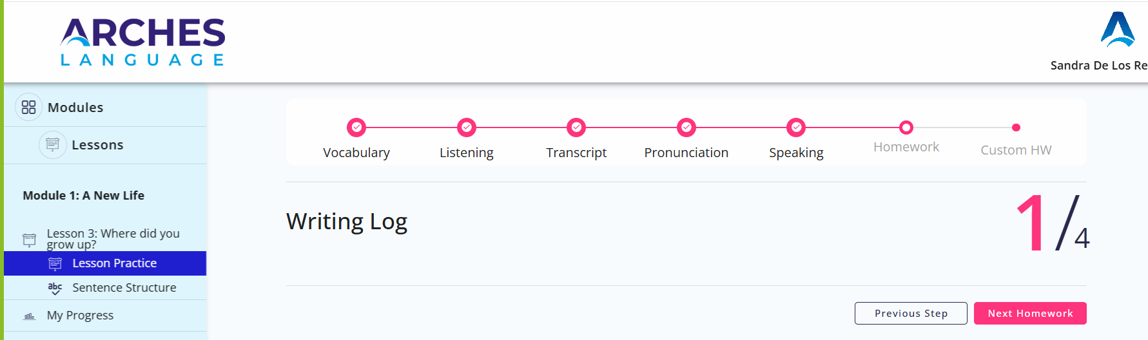Expand Lesson 3: Where did you grow up?
Image resolution: width=1148 pixels, height=340 pixels.
point(113,239)
